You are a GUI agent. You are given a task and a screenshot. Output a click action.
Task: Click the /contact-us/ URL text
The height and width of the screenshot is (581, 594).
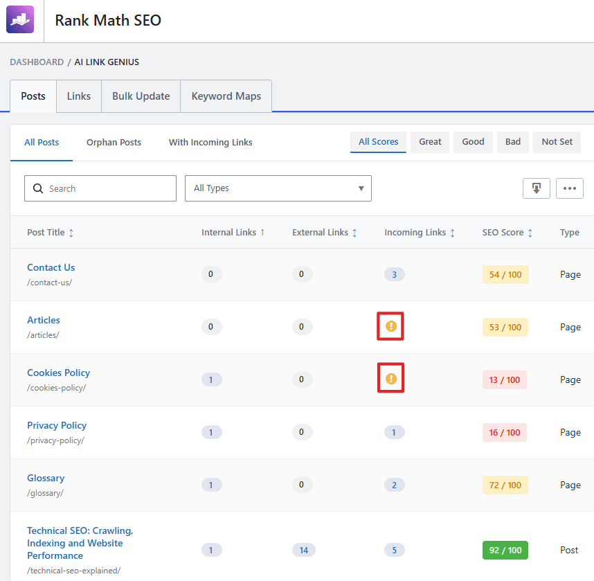50,283
